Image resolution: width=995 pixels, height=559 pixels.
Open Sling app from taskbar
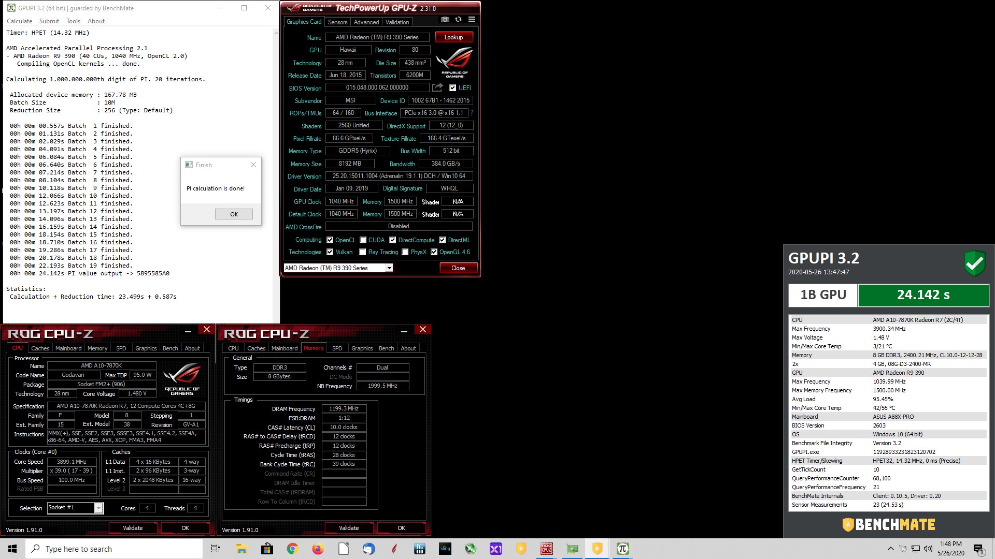click(445, 549)
